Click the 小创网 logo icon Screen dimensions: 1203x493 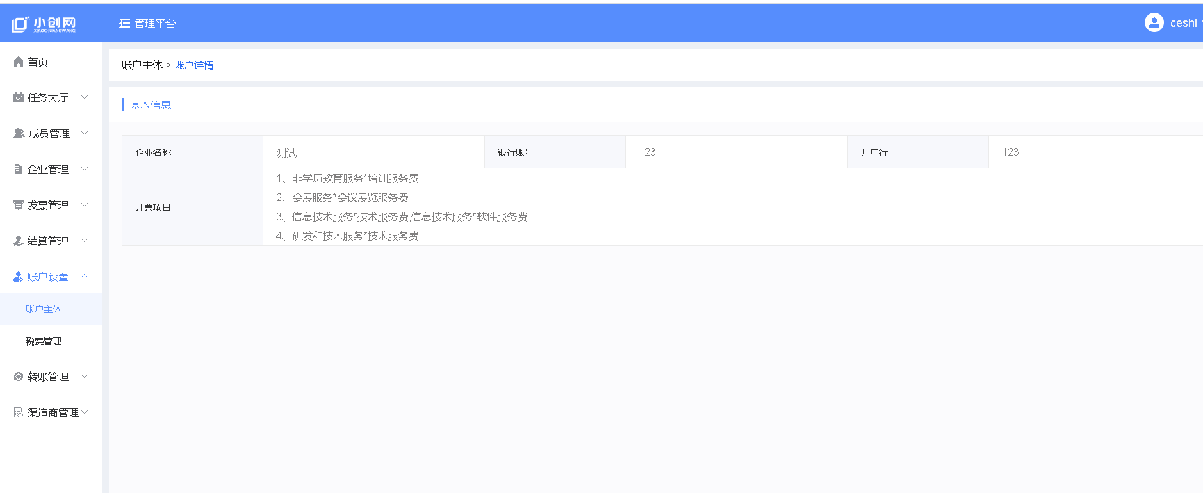click(20, 24)
